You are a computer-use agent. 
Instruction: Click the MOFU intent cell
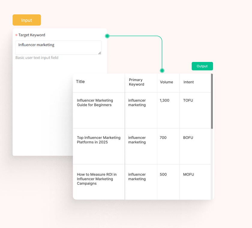point(195,182)
